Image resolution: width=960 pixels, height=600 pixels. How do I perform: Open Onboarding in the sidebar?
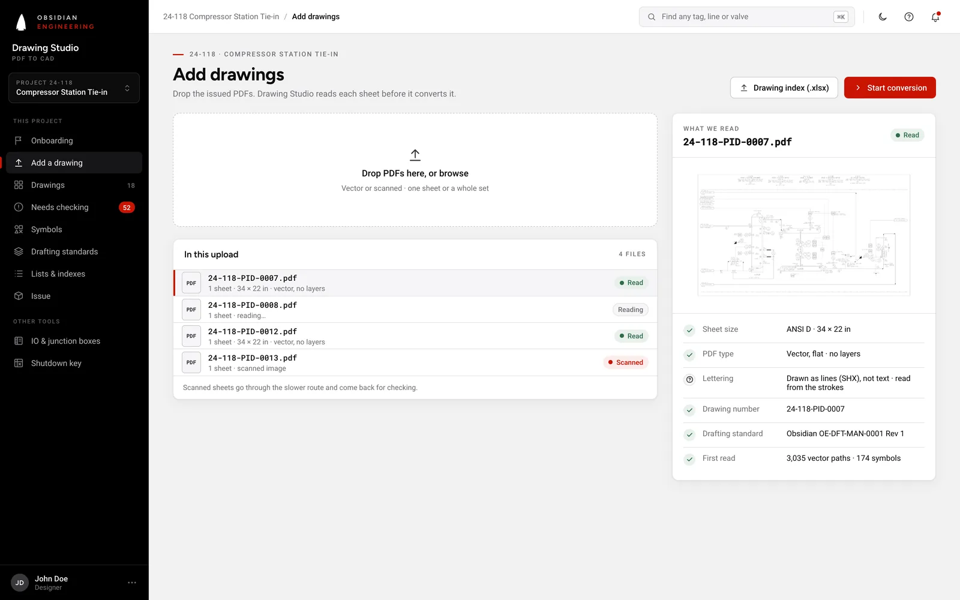pyautogui.click(x=74, y=140)
